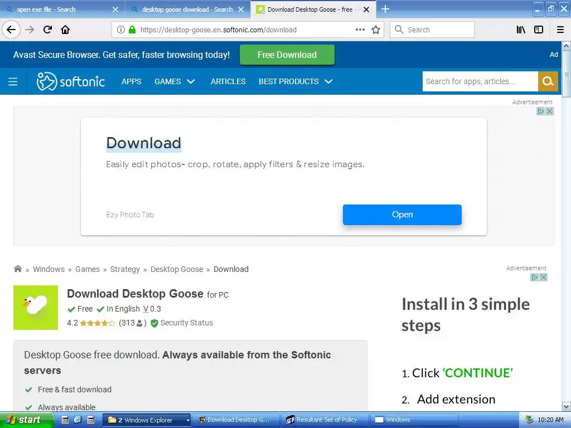This screenshot has height=428, width=571.
Task: Show site information icon in address bar
Action: [x=121, y=30]
